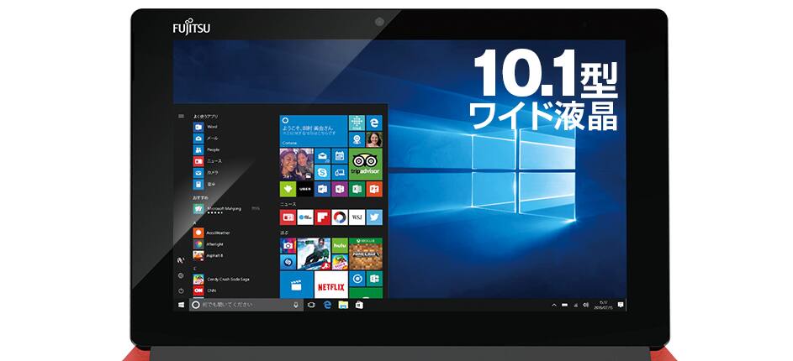The height and width of the screenshot is (361, 793).
Task: Open the UBER tile
Action: coord(305,190)
